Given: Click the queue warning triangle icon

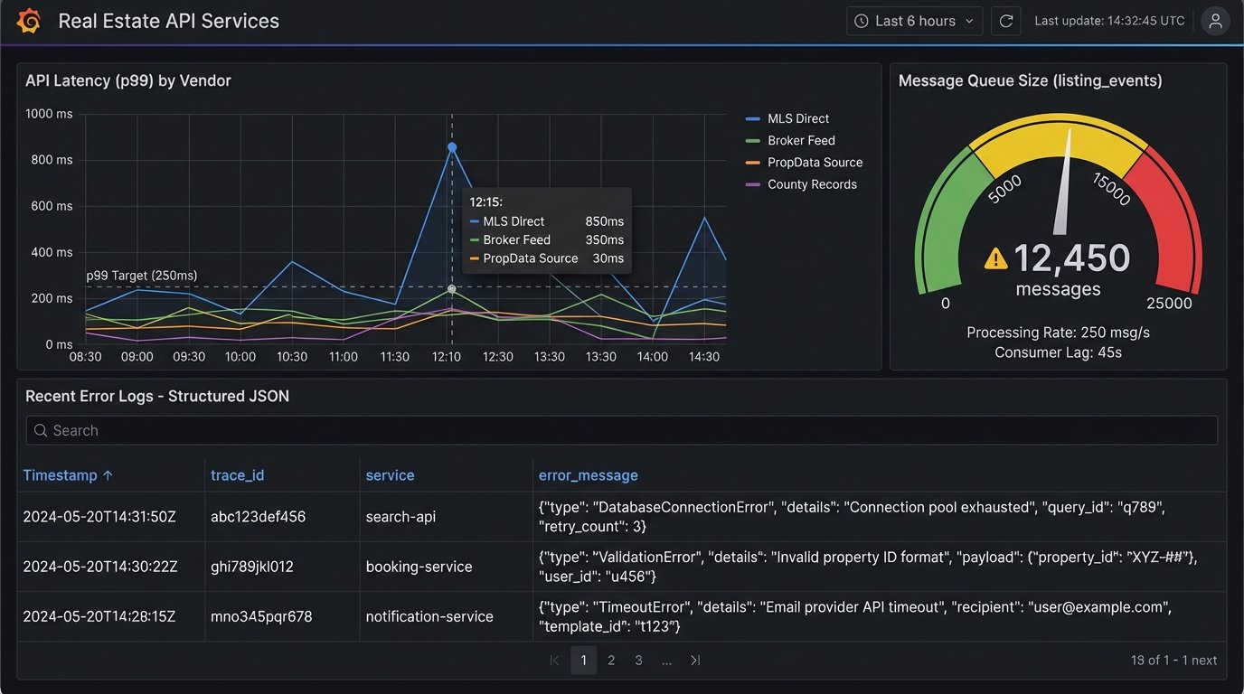Looking at the screenshot, I should pyautogui.click(x=995, y=259).
